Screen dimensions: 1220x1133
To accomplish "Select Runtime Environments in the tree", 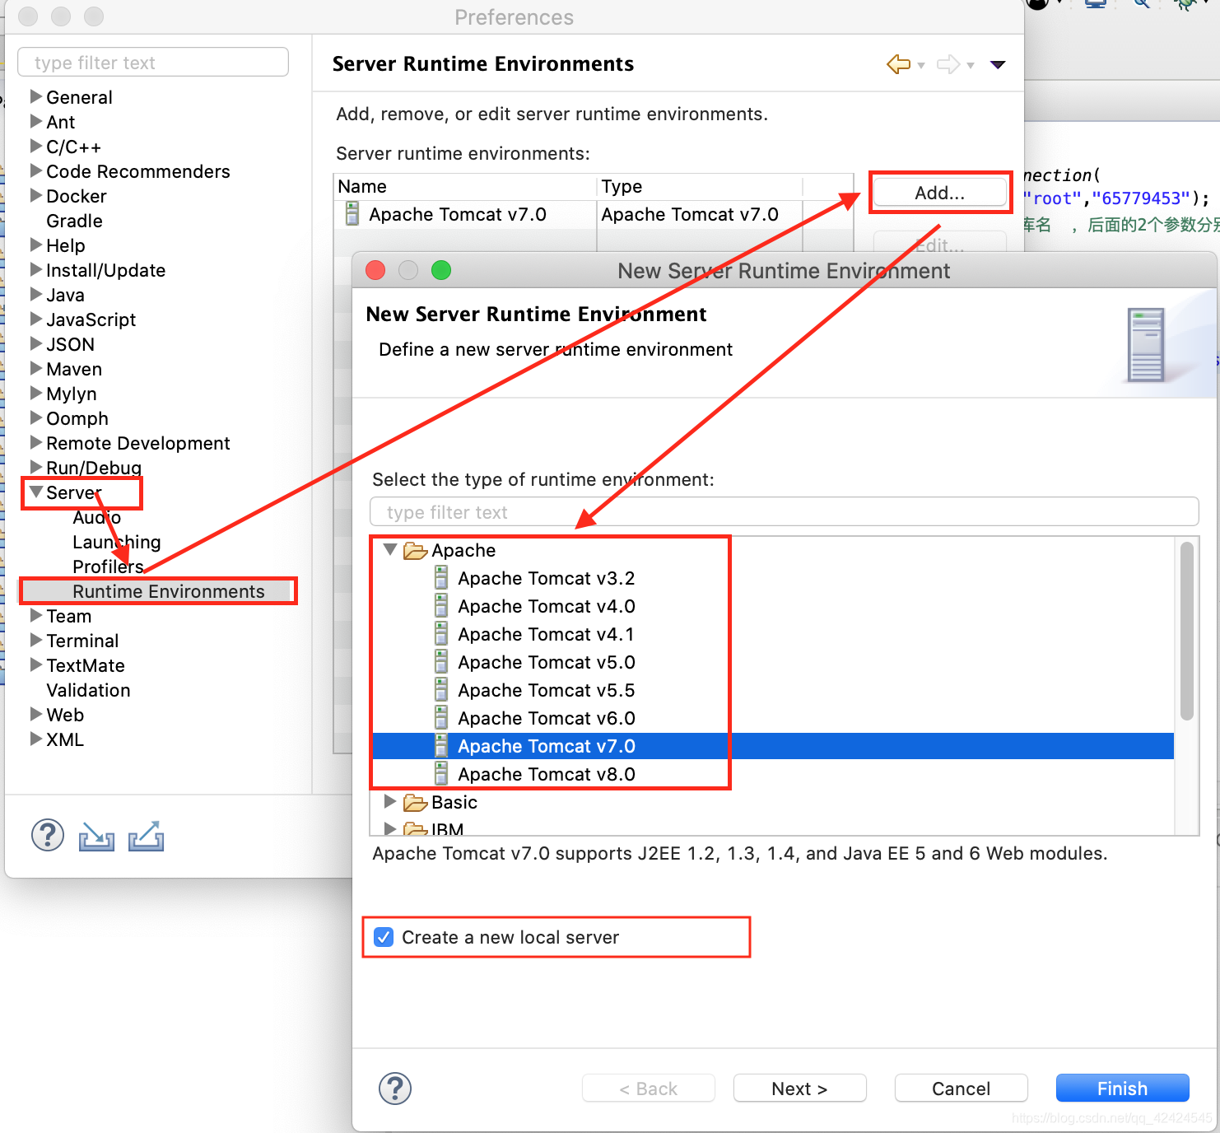I will [169, 591].
